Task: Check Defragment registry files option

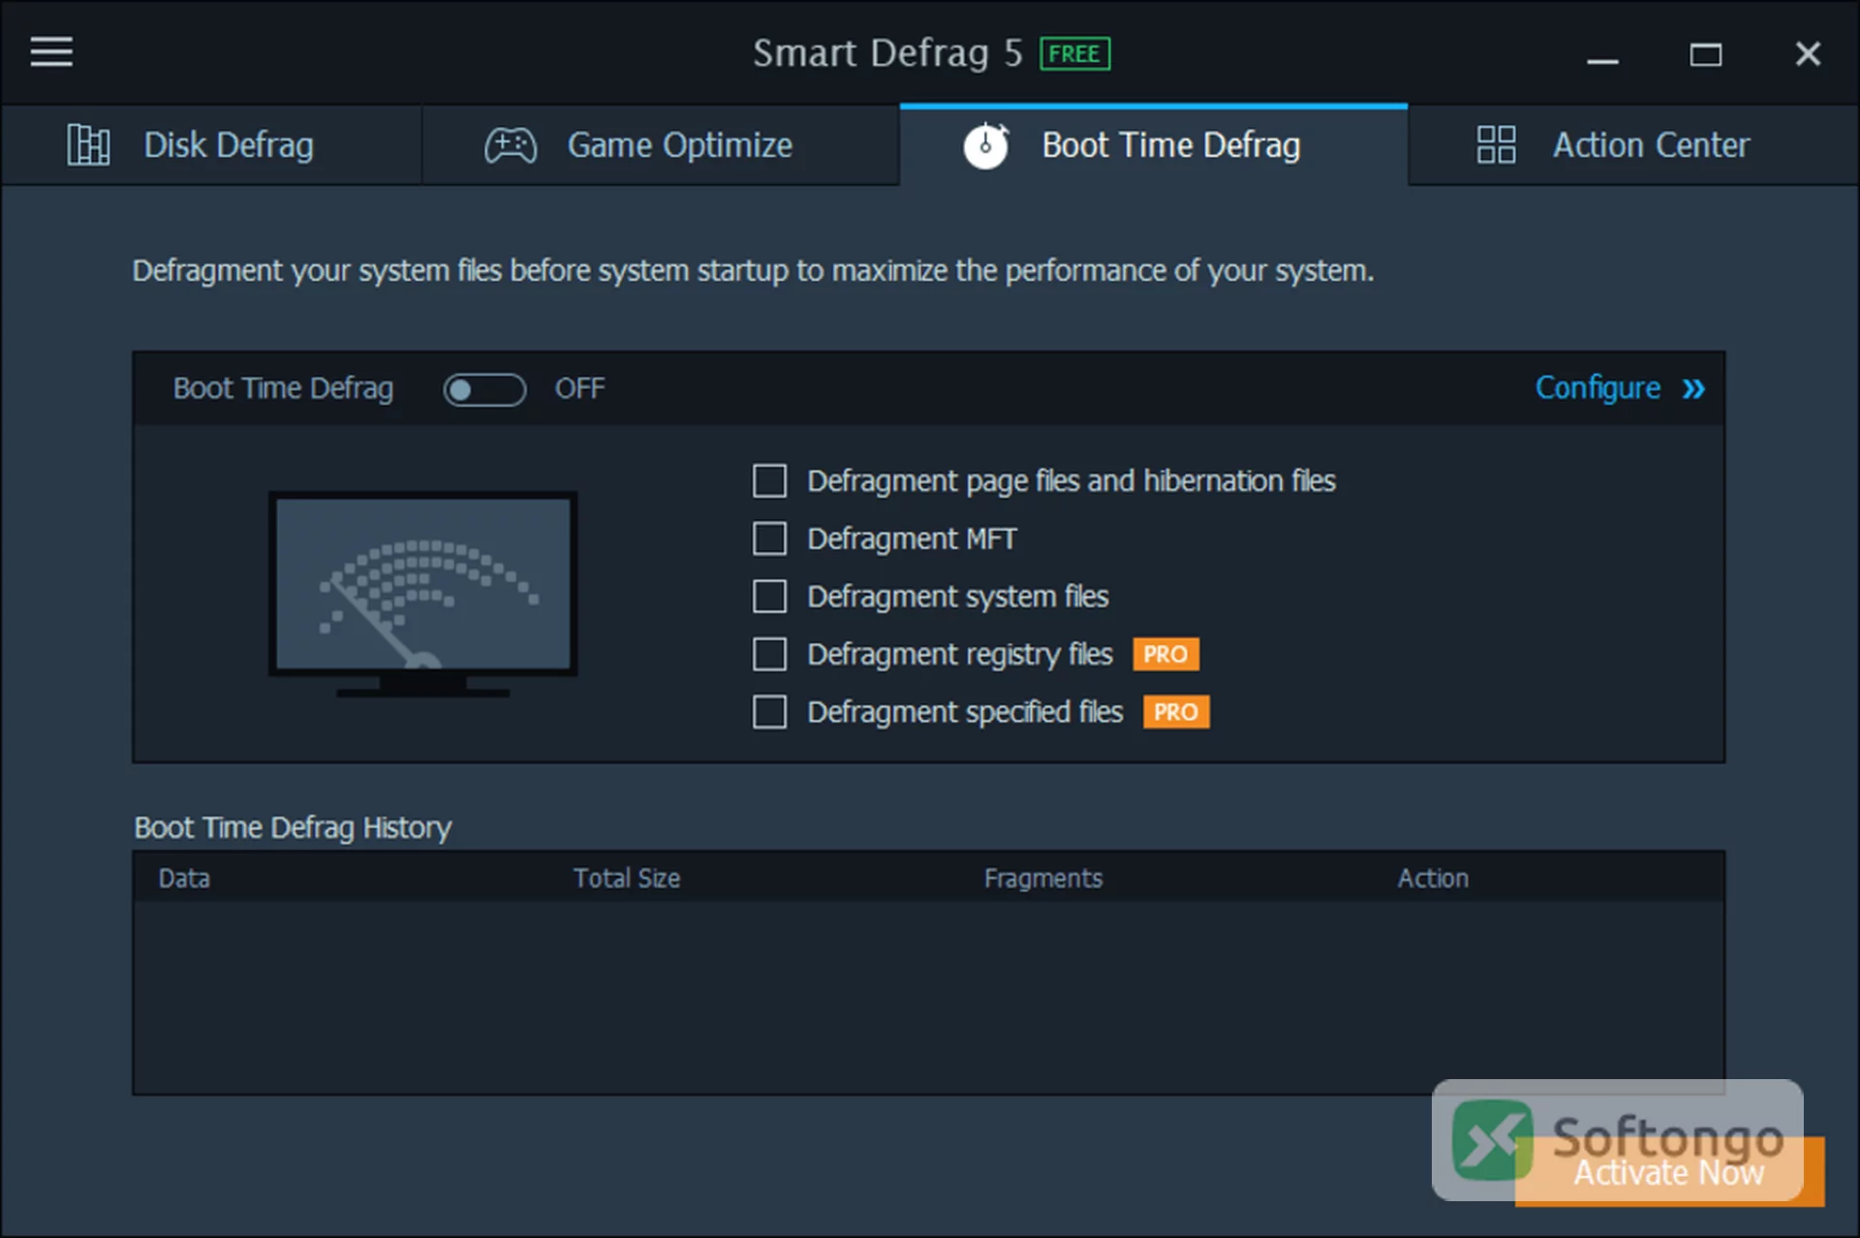Action: tap(770, 655)
